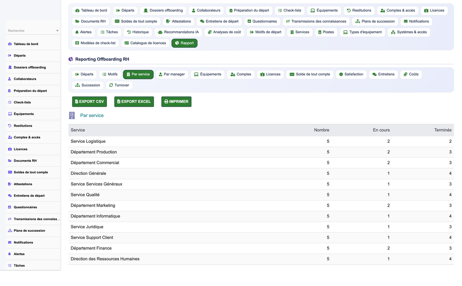This screenshot has width=462, height=286.
Task: Click the file icon on the Export CSV button
Action: click(77, 102)
